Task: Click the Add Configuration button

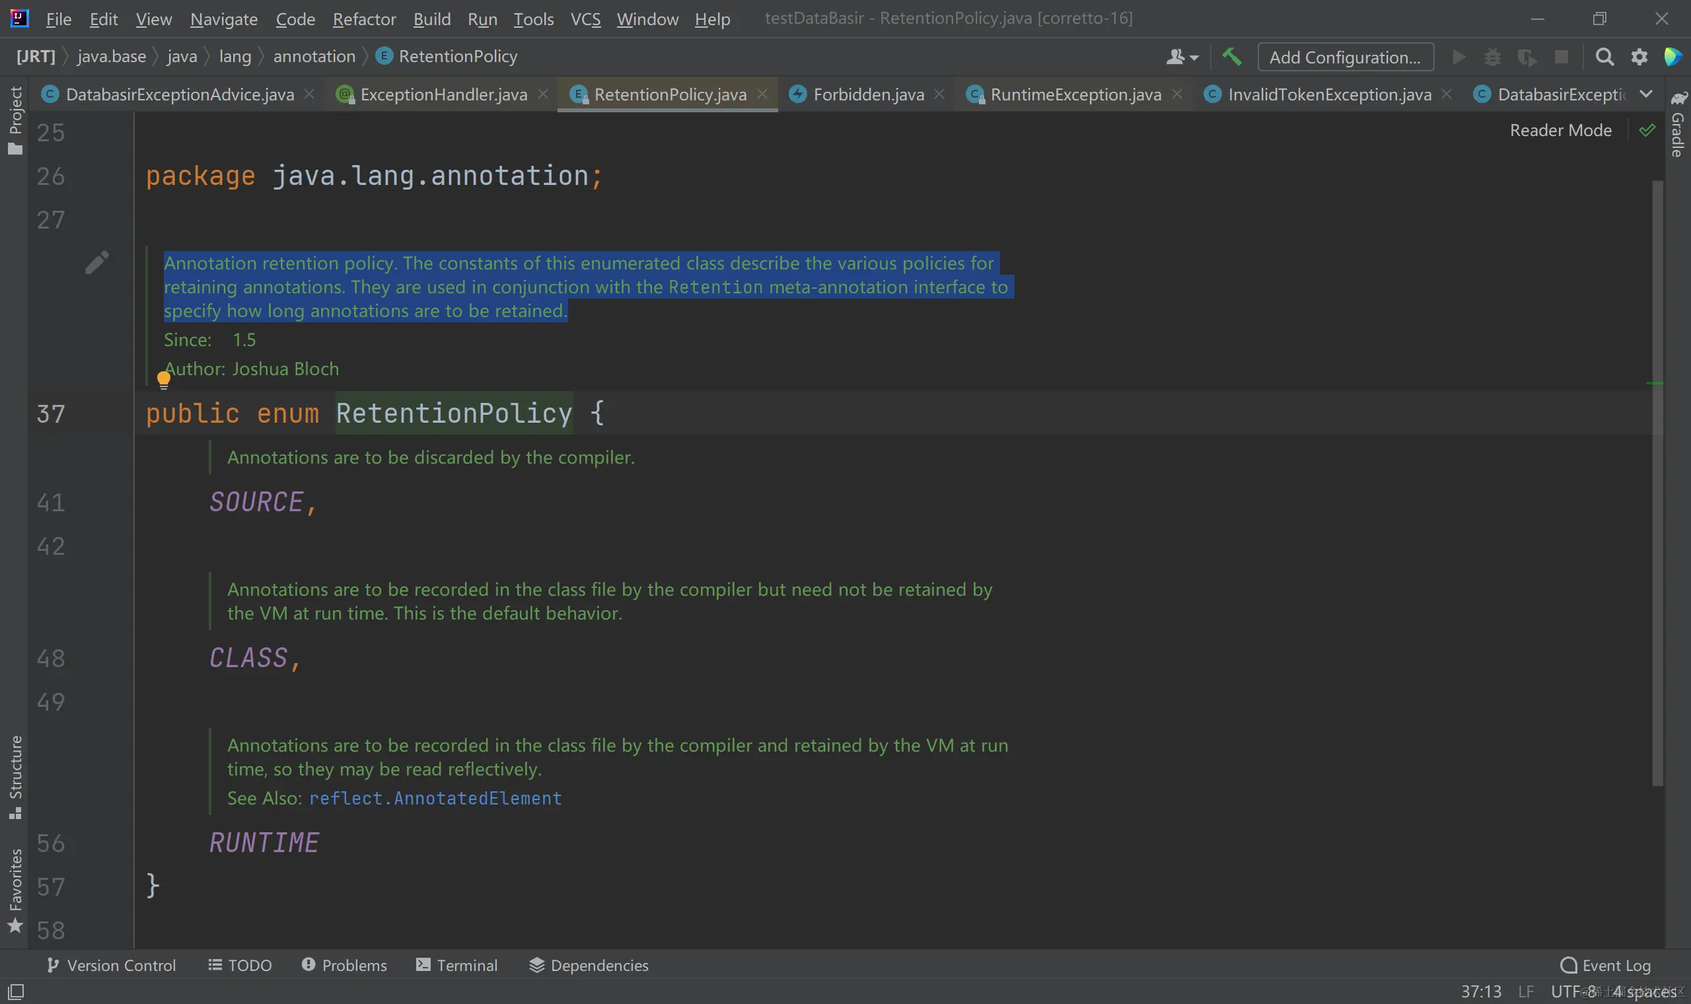Action: 1345,57
